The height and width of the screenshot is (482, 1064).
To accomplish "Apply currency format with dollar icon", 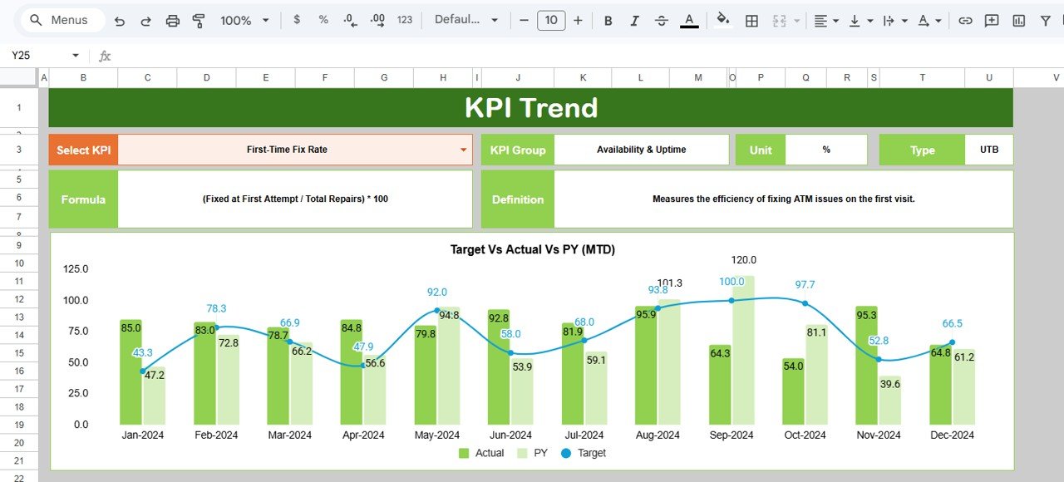I will tap(297, 20).
